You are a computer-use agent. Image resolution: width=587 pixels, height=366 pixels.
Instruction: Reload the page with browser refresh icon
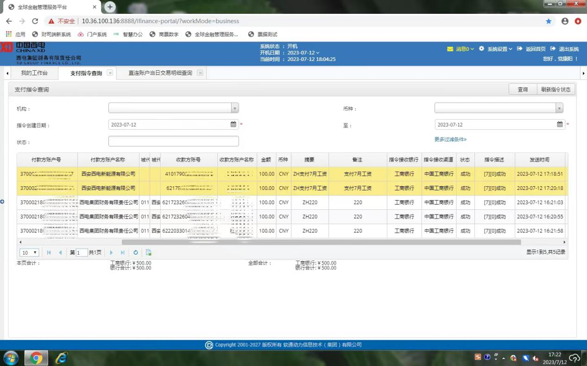35,21
